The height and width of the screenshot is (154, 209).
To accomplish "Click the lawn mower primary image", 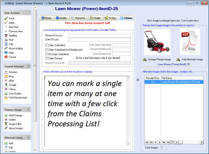I will pos(157,42).
